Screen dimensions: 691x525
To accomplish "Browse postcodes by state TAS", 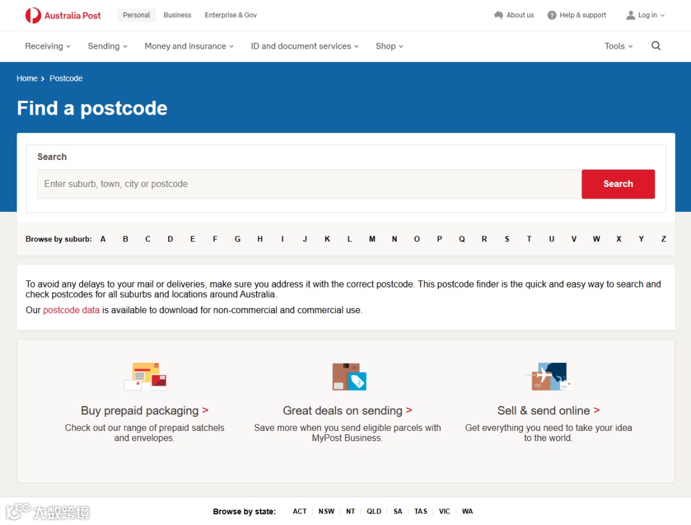I will point(421,512).
